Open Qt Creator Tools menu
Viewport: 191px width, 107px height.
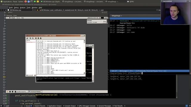29,7
